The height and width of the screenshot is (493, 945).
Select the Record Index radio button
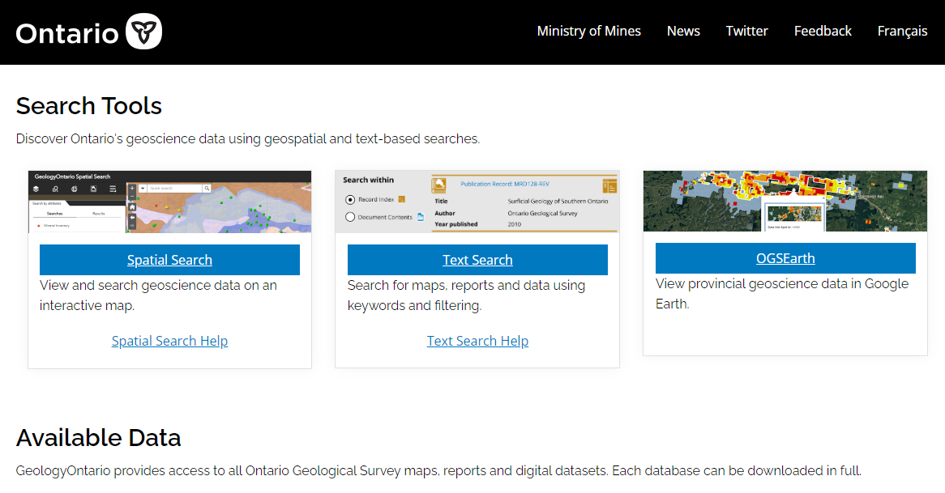coord(350,199)
